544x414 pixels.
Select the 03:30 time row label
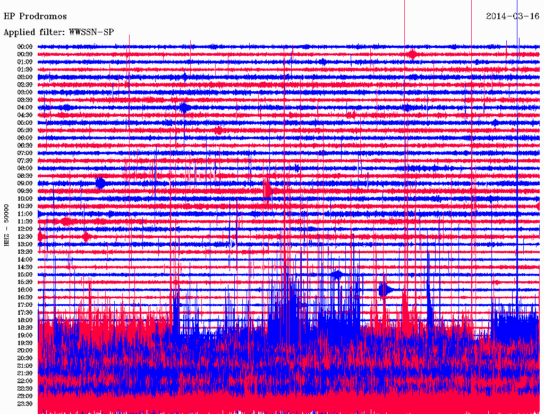(25, 100)
